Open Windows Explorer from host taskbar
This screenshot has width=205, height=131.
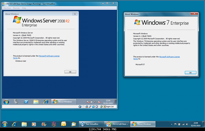[24, 124]
